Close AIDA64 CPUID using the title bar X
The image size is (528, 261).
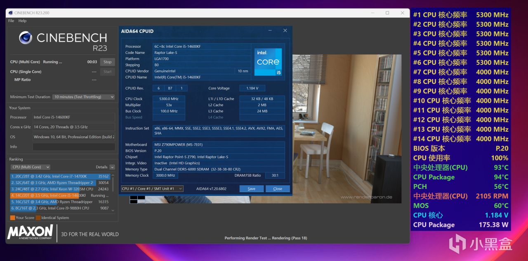tap(285, 31)
